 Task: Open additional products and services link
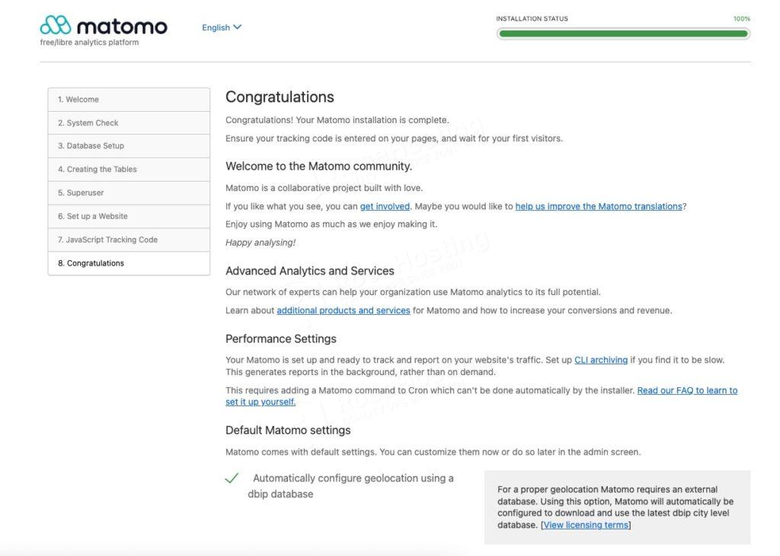click(344, 310)
